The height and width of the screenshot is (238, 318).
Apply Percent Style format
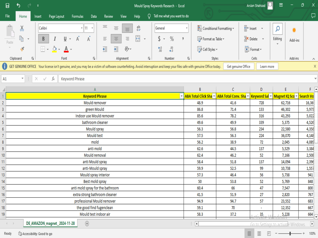(172, 39)
